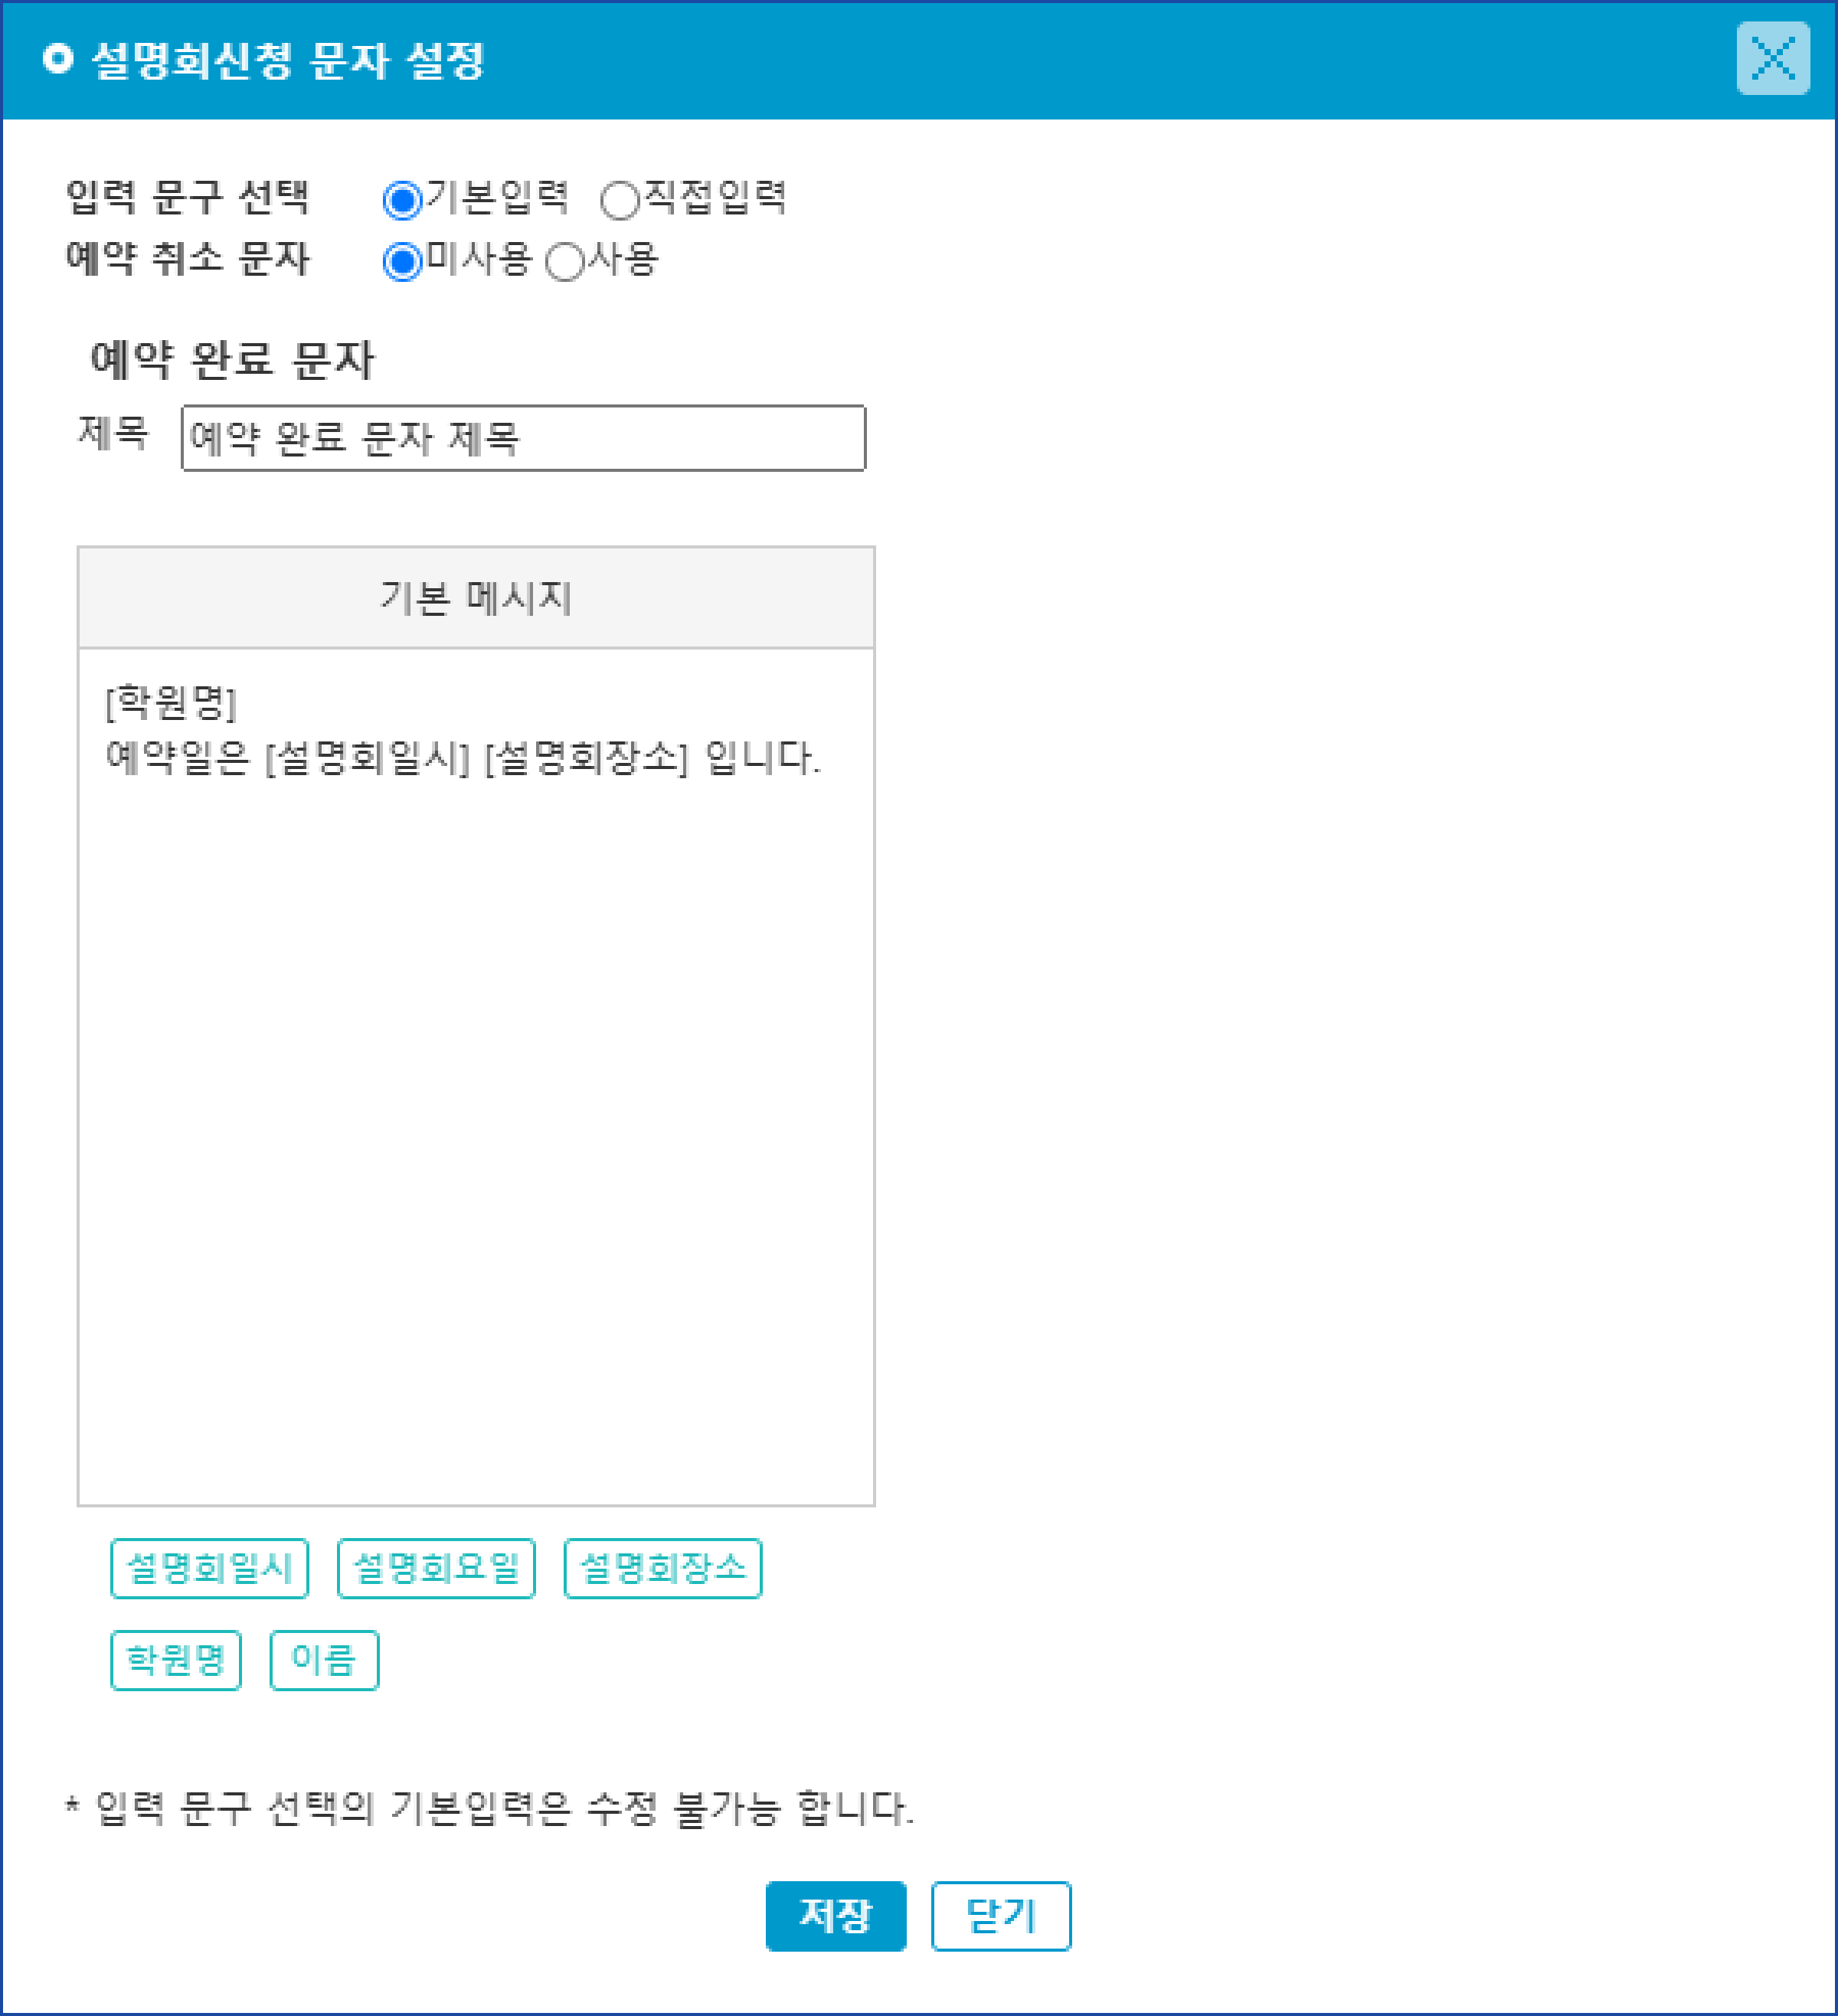Insert the 이름 tag
The image size is (1838, 2016).
[x=323, y=1660]
